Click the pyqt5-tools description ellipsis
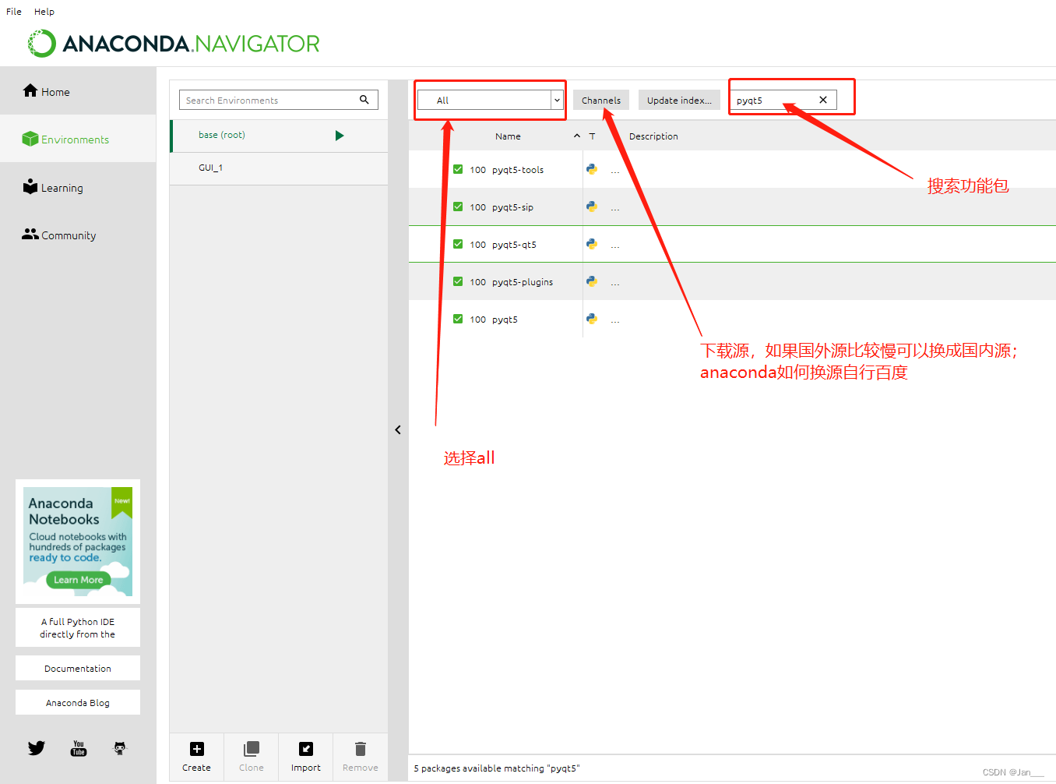The width and height of the screenshot is (1056, 784). [615, 171]
